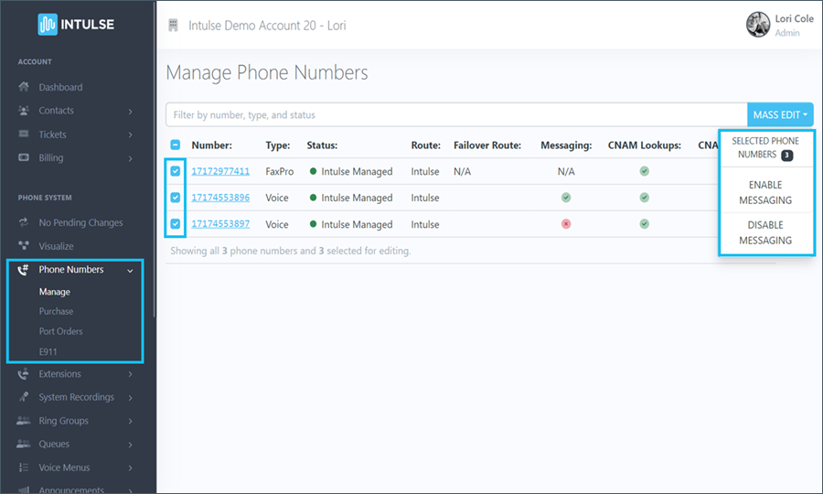Uncheck the checkbox for 17172977411

[x=176, y=171]
